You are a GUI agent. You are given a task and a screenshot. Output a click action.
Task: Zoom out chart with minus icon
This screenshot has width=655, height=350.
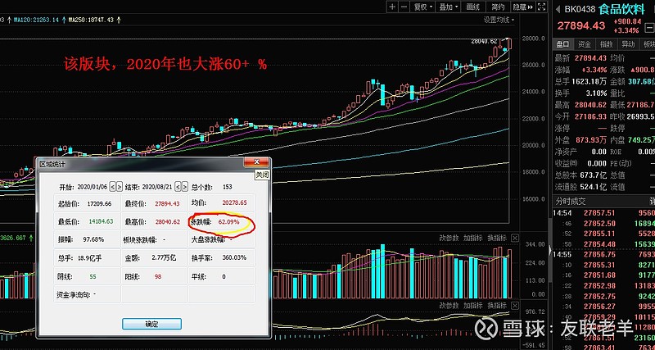point(404,7)
